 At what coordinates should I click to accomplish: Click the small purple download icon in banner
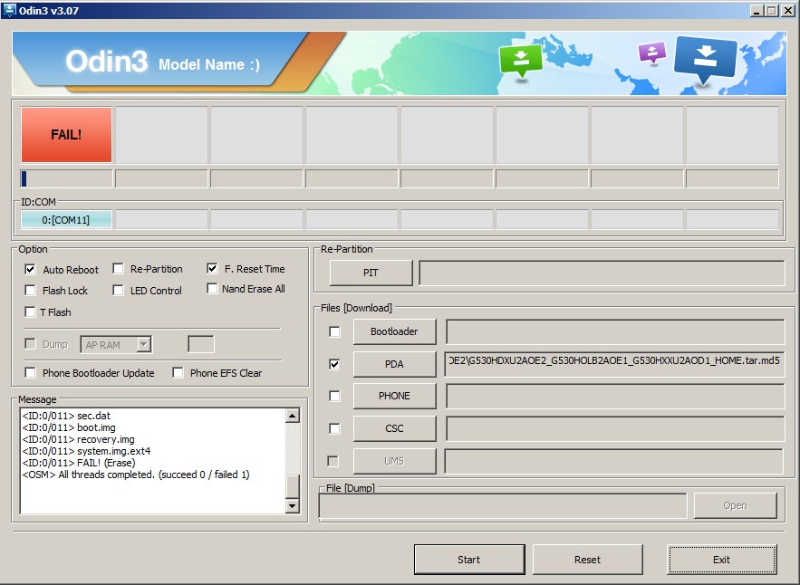[x=651, y=52]
